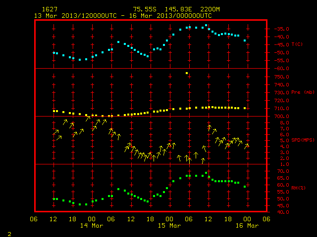This screenshot has width=317, height=237.
Task: Click the SPD(MPS) axis label
Action: coord(303,140)
